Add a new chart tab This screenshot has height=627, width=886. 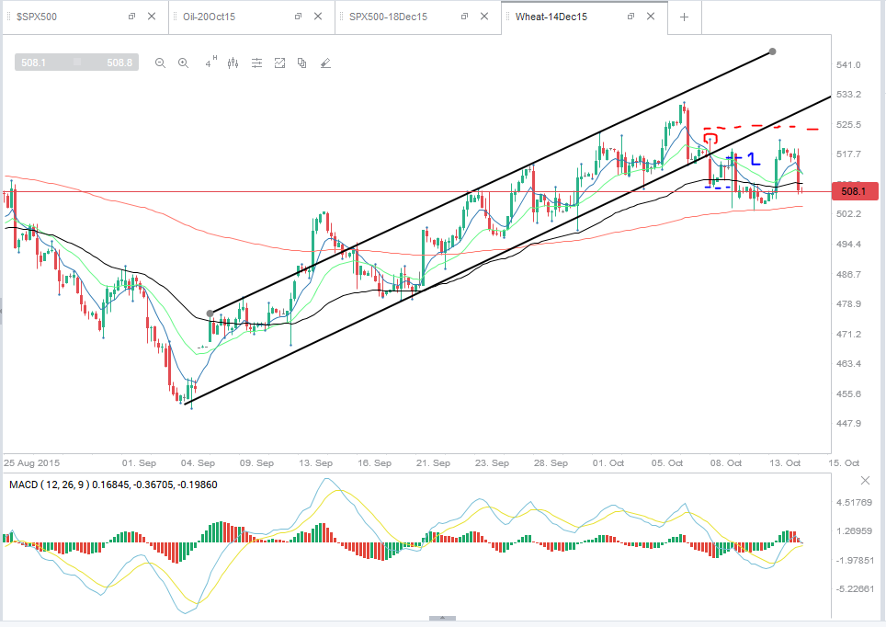pyautogui.click(x=685, y=17)
